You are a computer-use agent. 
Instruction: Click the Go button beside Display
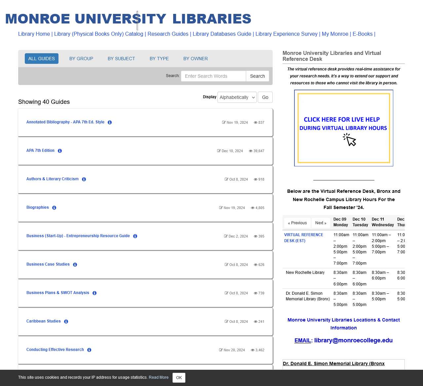pyautogui.click(x=265, y=97)
